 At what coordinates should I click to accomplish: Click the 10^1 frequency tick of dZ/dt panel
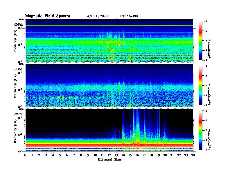[x=20, y=118]
